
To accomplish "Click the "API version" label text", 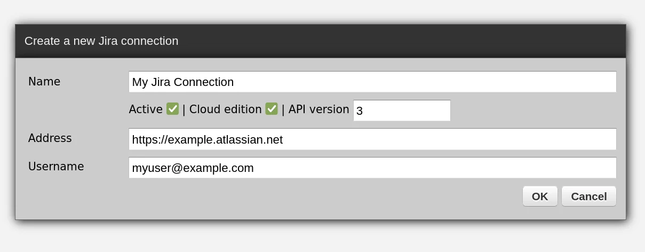I will [x=318, y=109].
